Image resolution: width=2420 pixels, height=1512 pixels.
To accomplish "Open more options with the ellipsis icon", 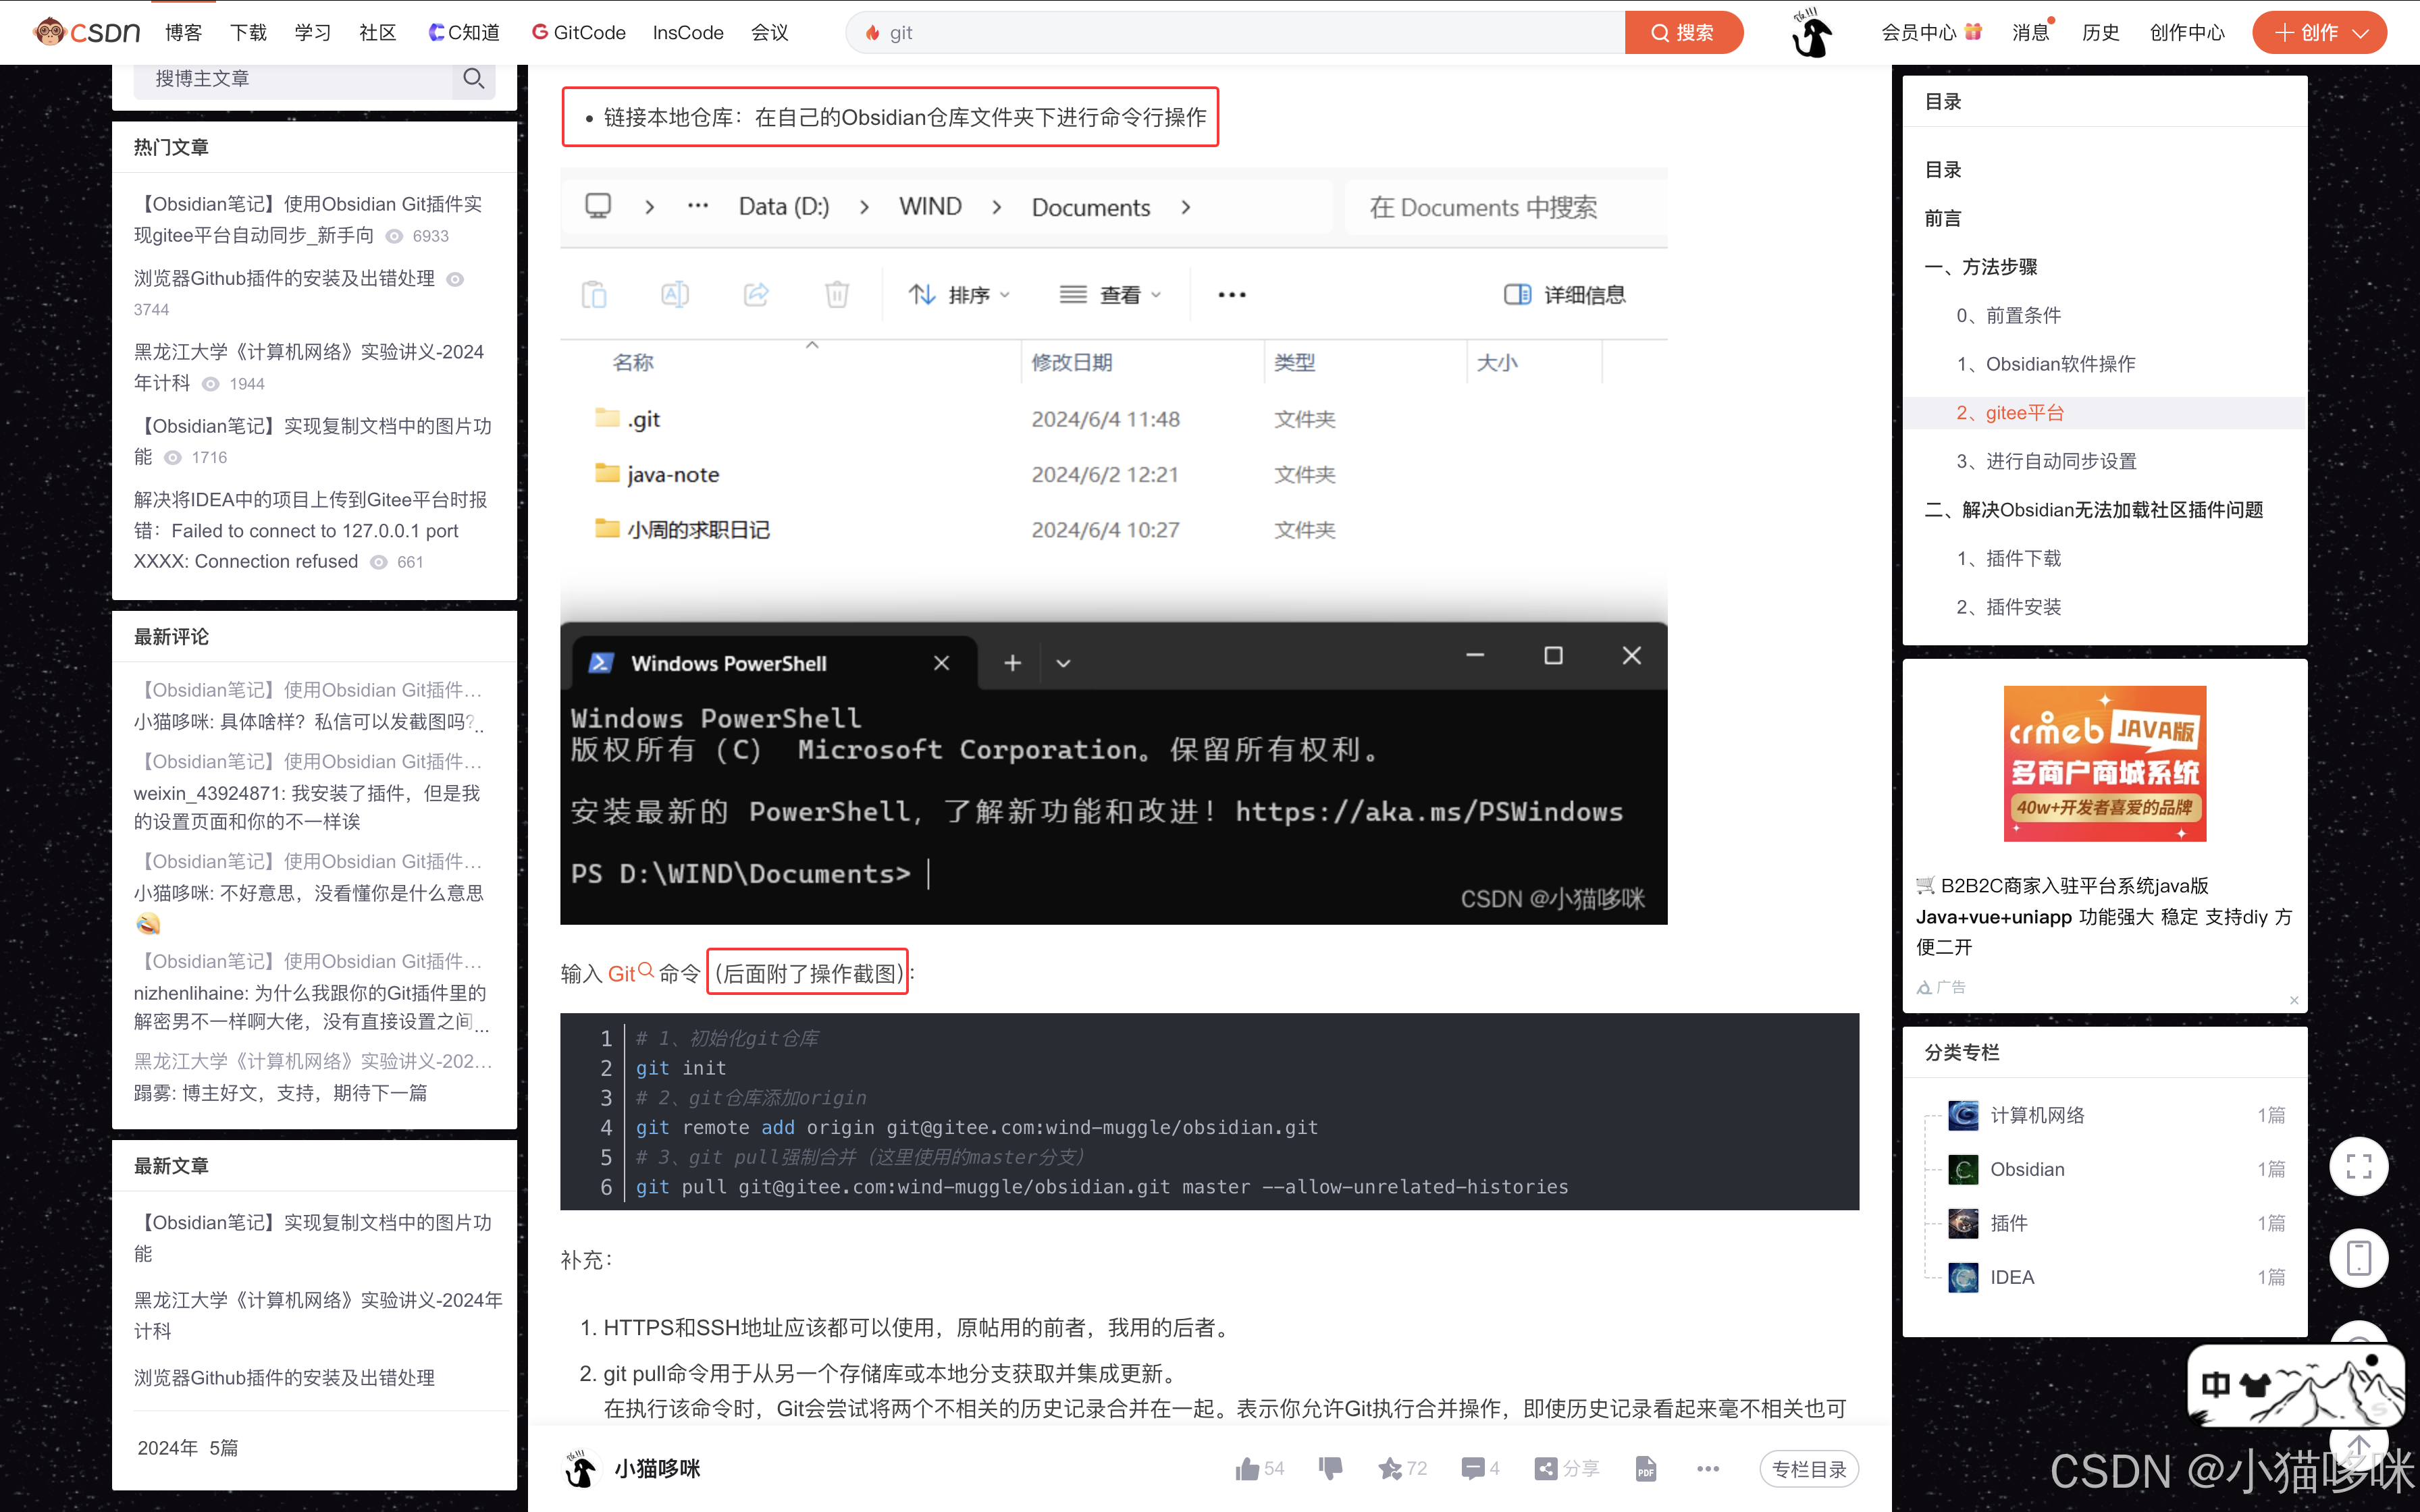I will pos(1707,1469).
